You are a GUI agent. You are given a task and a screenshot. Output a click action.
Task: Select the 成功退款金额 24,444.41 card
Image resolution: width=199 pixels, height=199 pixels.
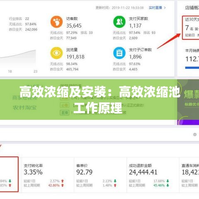point(153,175)
